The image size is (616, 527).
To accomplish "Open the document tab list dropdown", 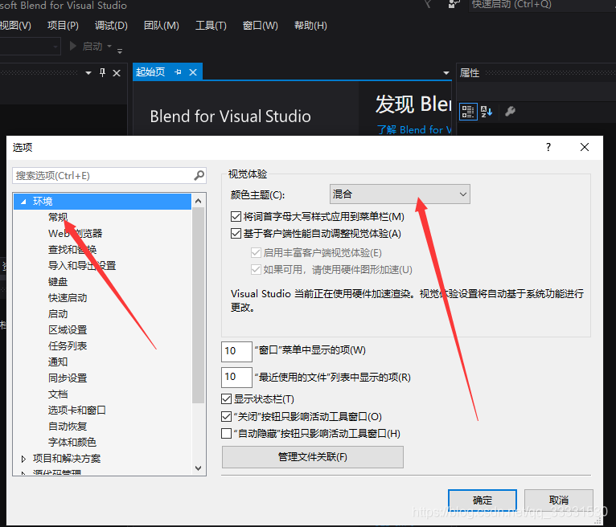I will tap(446, 73).
